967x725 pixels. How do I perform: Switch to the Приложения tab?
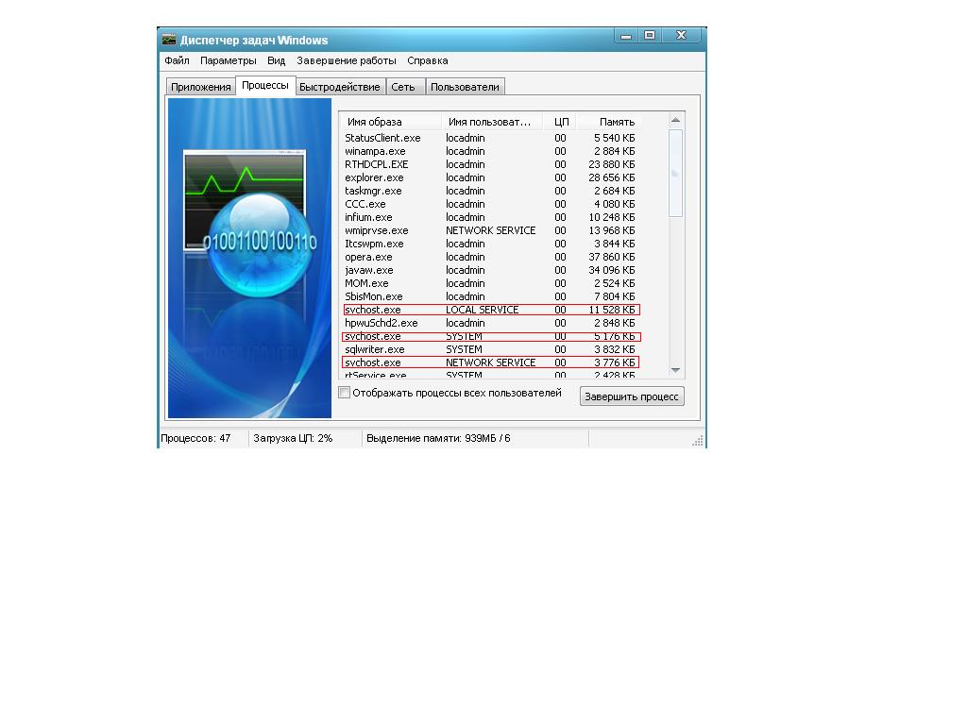tap(201, 87)
